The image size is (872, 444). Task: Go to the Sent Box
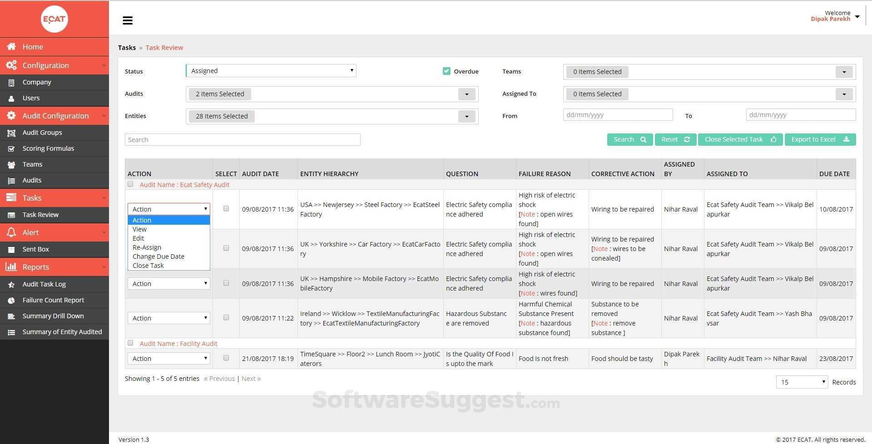tap(35, 249)
